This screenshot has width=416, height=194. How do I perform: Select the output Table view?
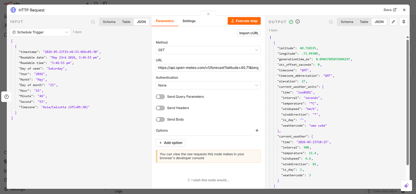(364, 22)
